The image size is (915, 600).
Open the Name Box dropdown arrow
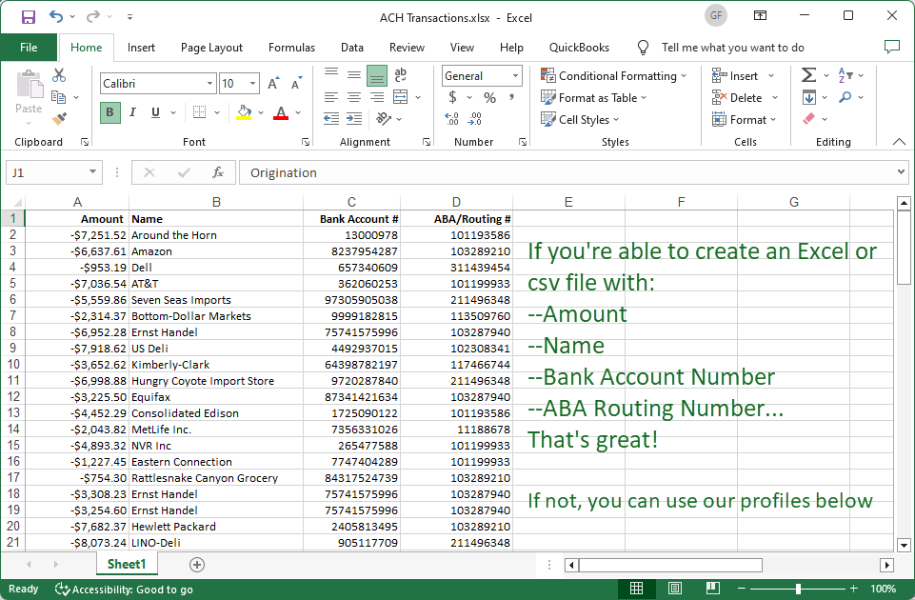[92, 171]
